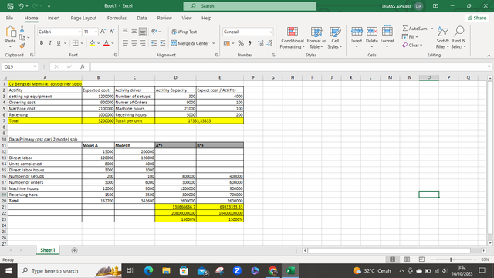Screen dimensions: 494x278
Task: Open the Fill dropdown
Action: coord(411,37)
